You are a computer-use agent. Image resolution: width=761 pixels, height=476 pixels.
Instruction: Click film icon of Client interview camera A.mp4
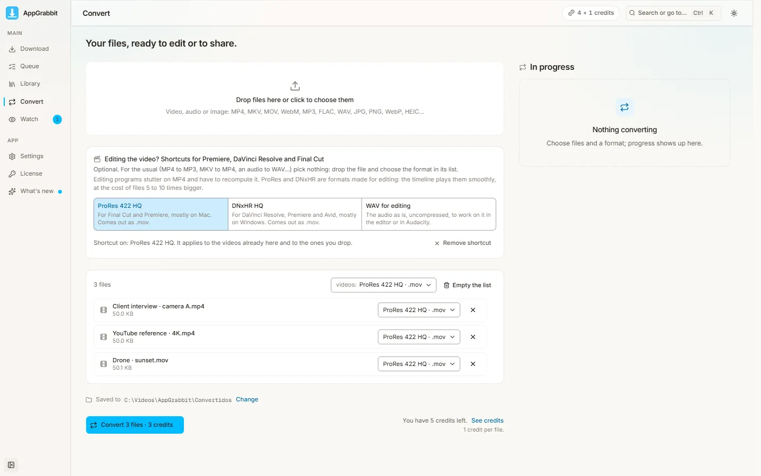(x=104, y=310)
